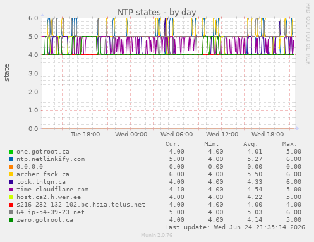Click tock.lntgn.ca average value 4.33
Viewport: 314px width, 242px height.
click(255, 182)
